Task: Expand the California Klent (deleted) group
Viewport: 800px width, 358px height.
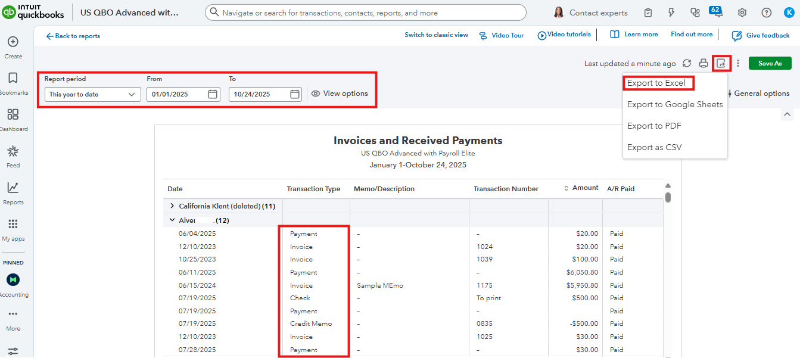Action: click(172, 206)
